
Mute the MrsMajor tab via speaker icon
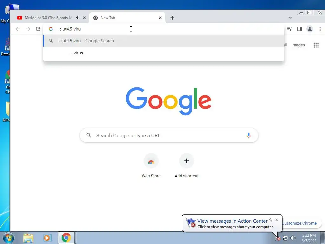coord(78,18)
